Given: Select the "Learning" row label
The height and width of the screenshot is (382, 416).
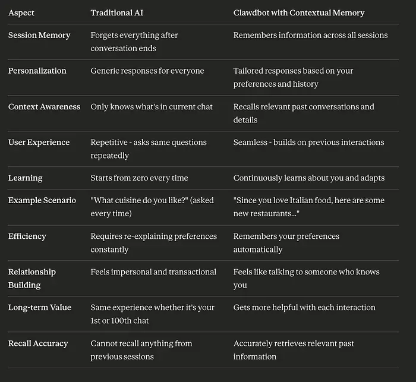Looking at the screenshot, I should click(26, 178).
